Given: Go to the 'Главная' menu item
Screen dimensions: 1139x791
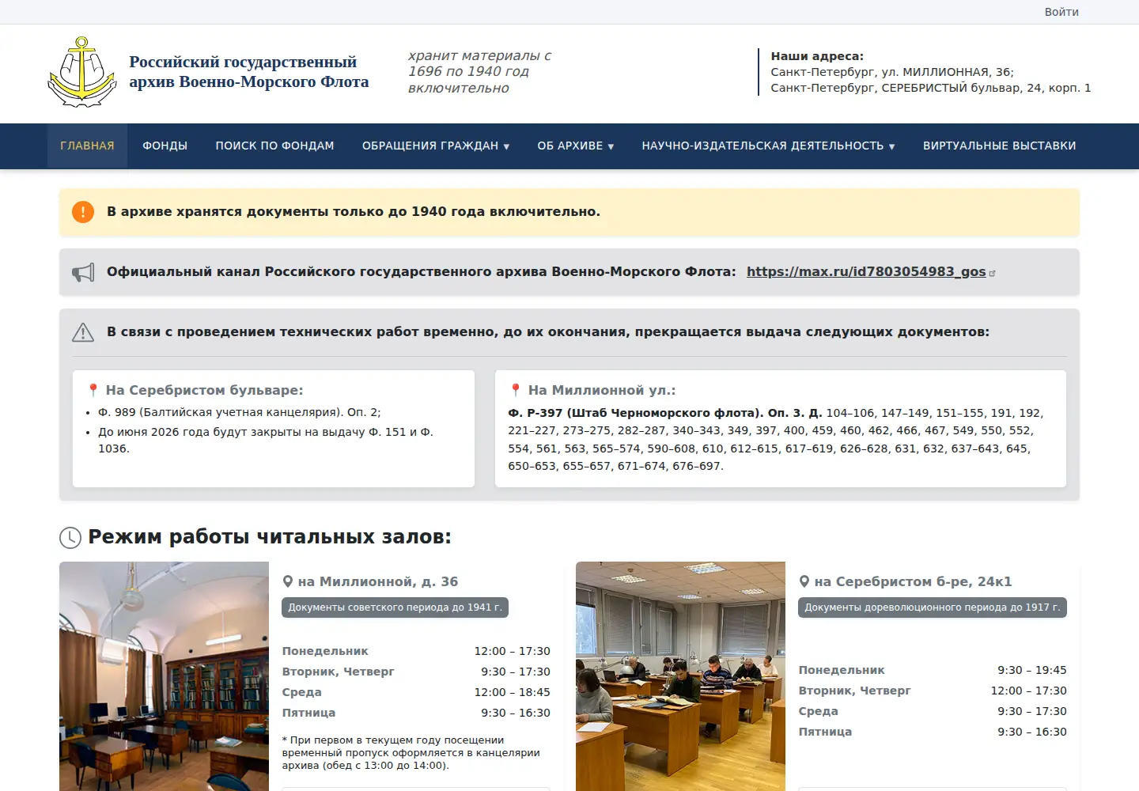Looking at the screenshot, I should (x=87, y=146).
